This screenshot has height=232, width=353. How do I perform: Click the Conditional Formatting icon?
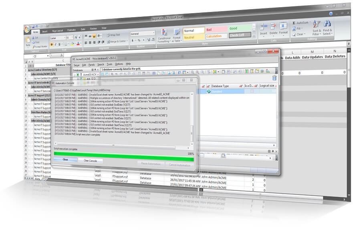165,32
